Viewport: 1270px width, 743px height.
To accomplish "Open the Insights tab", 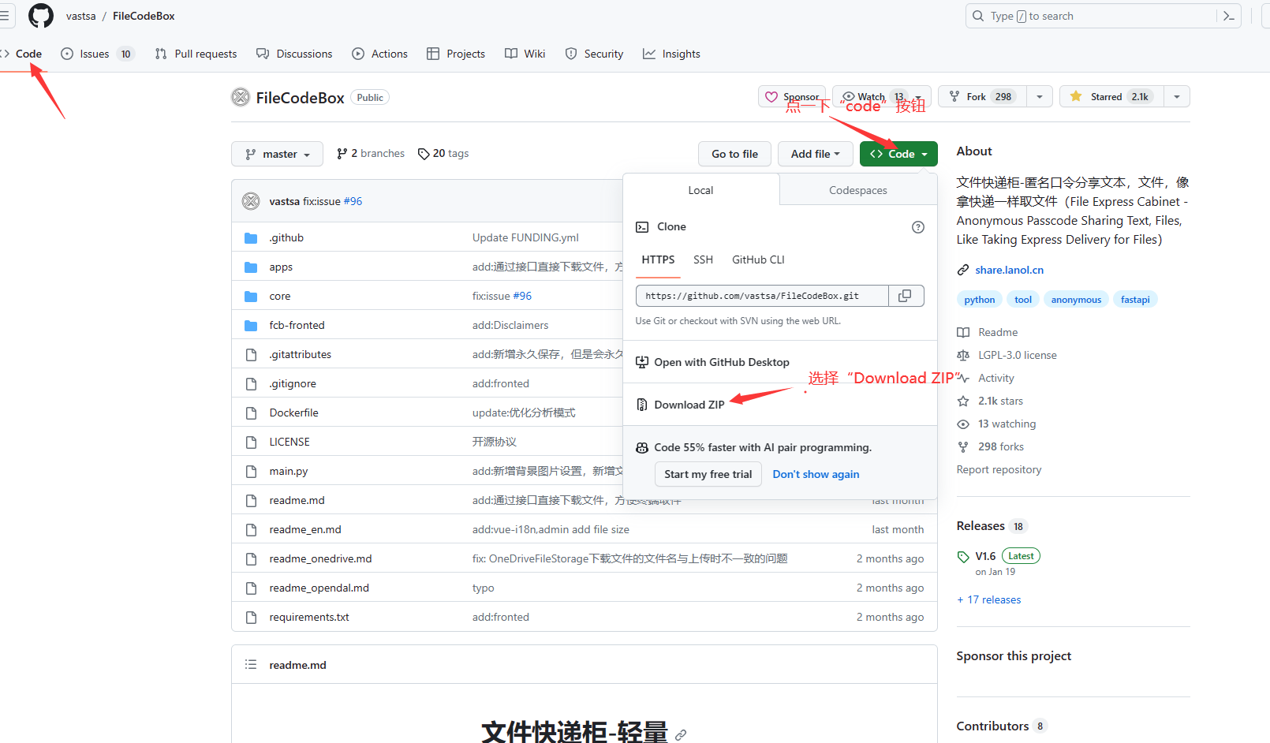I will [671, 54].
